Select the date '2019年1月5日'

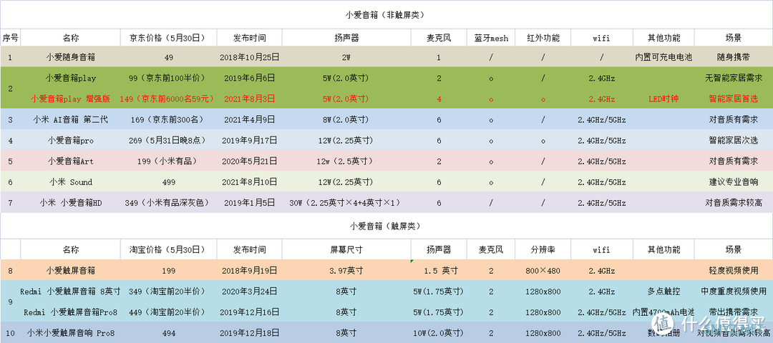[250, 203]
